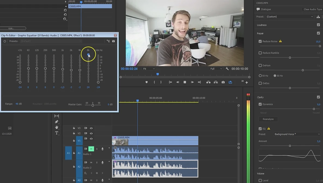This screenshot has height=183, width=323.
Task: Open Program monitor settings wrench
Action: [x=227, y=69]
